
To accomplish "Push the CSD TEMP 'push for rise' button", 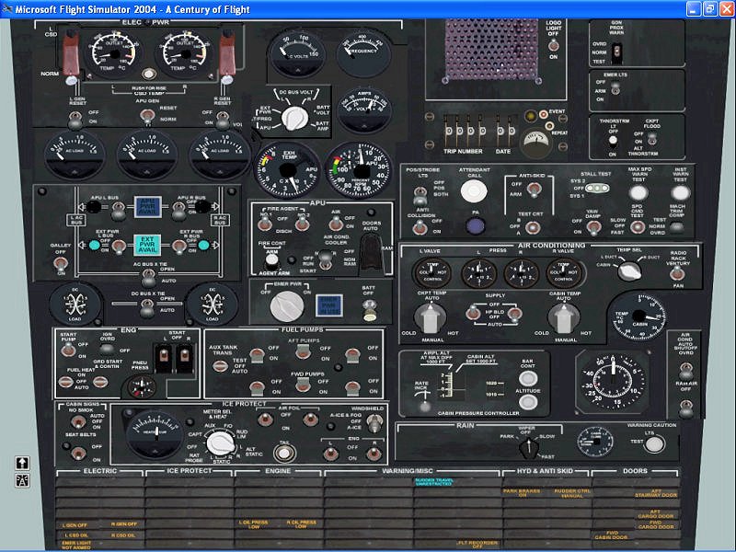I will tap(149, 74).
